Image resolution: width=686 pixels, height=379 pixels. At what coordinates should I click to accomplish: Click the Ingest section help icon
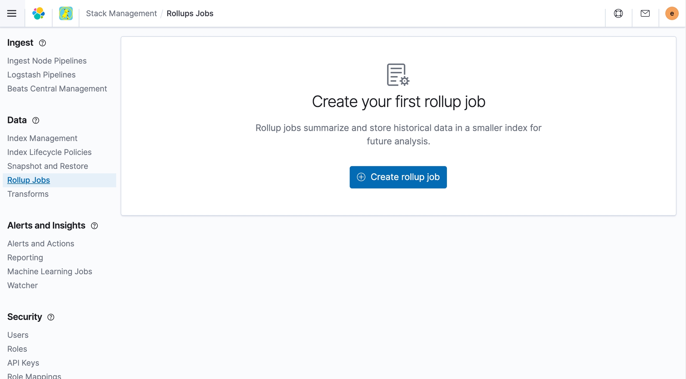[43, 43]
